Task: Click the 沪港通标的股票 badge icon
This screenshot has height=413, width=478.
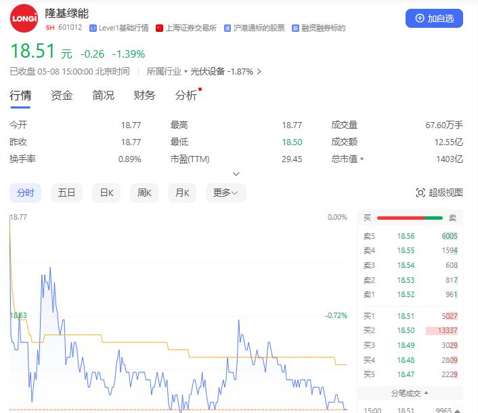Action: [x=227, y=28]
